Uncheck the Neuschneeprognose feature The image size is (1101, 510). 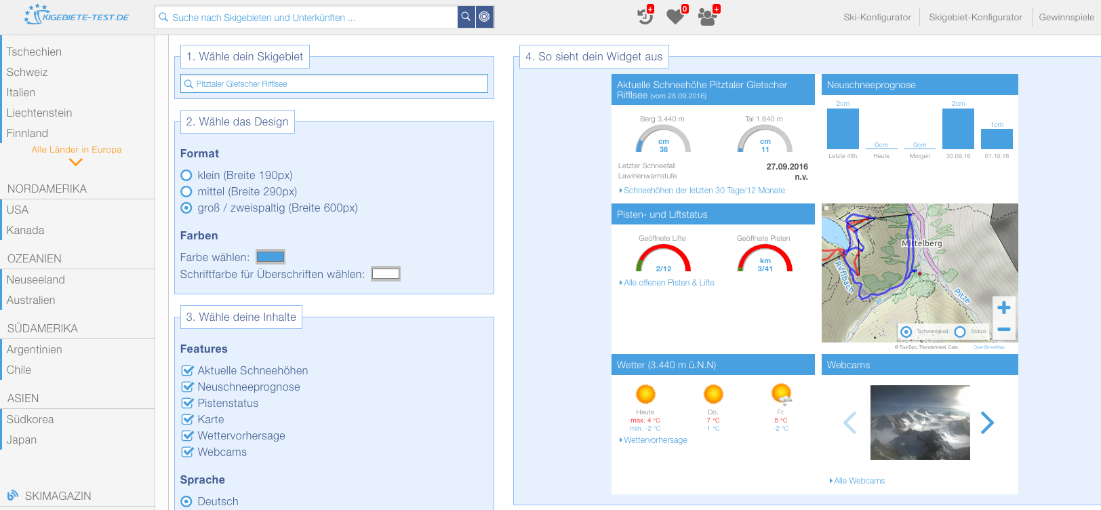coord(188,387)
